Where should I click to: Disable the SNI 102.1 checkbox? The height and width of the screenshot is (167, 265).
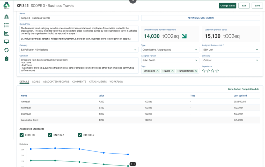point(50,135)
